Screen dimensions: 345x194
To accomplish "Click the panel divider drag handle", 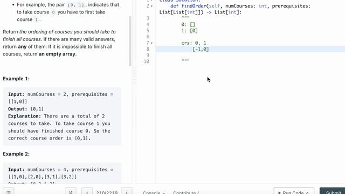I will tap(134, 75).
